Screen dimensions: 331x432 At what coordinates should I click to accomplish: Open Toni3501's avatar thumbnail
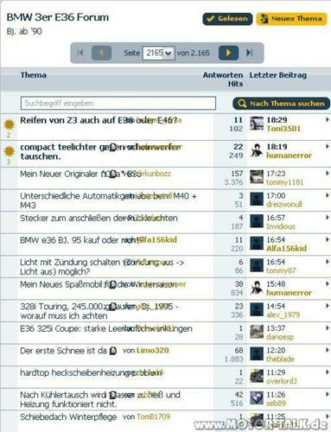coord(257,124)
